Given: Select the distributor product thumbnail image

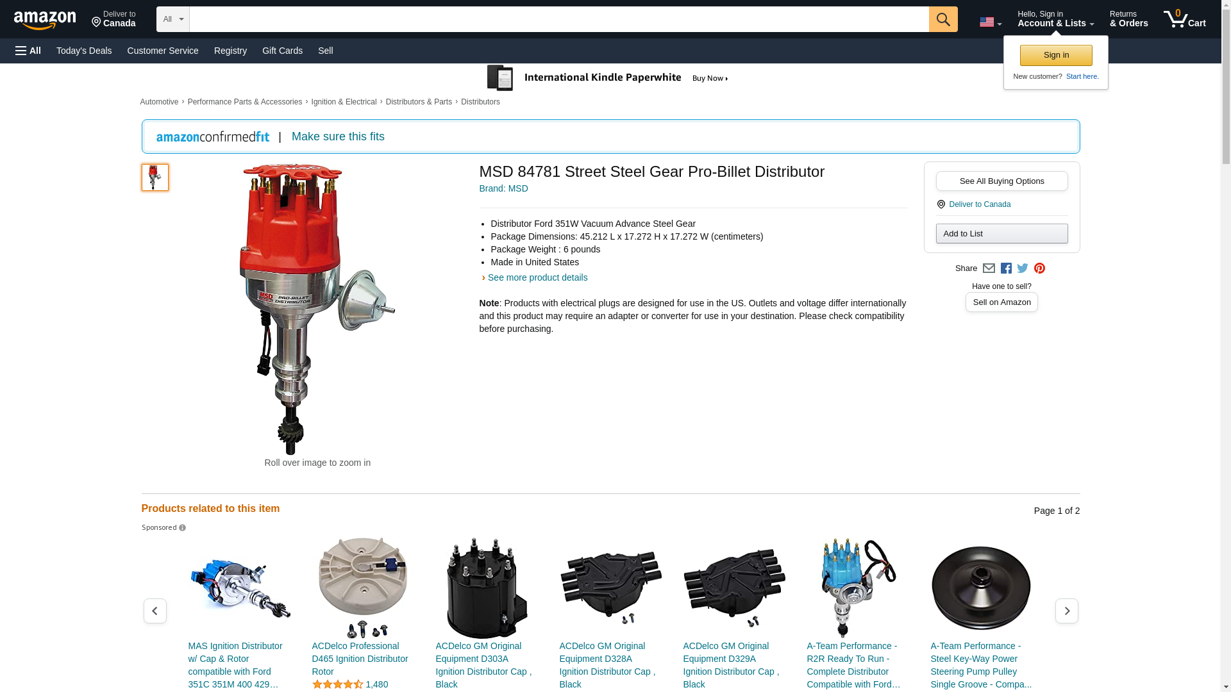Looking at the screenshot, I should 155,177.
